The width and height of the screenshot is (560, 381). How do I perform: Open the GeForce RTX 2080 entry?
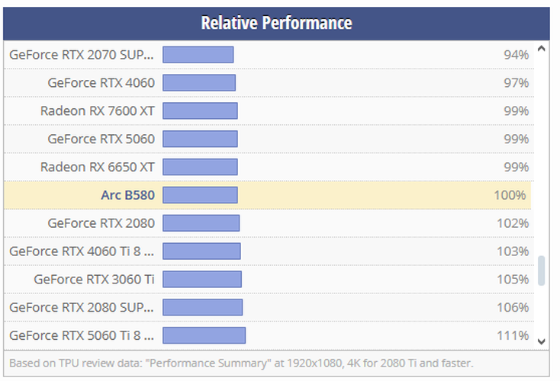(101, 223)
